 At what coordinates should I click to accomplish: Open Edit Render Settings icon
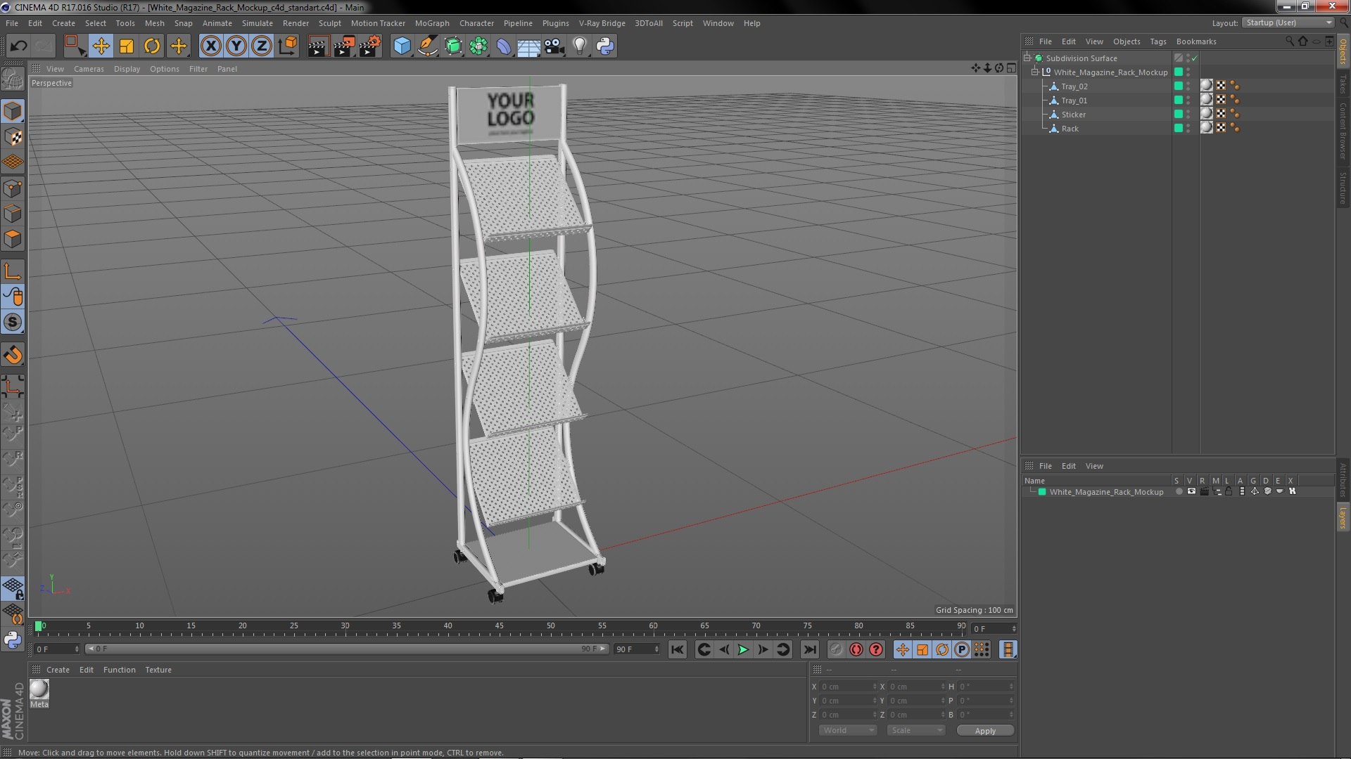(x=370, y=46)
